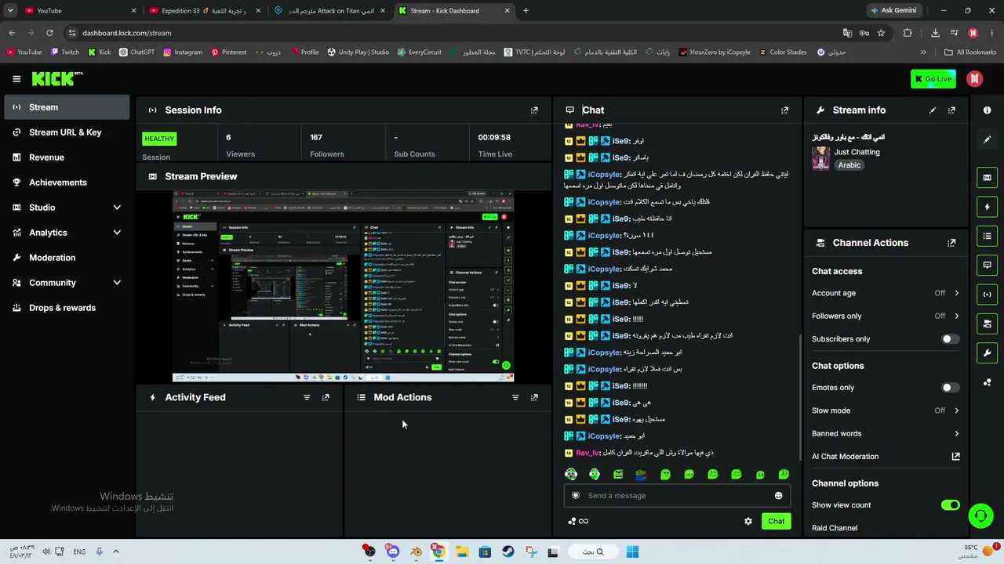Toggle Emotes only chat
The image size is (1004, 564).
pyautogui.click(x=950, y=388)
